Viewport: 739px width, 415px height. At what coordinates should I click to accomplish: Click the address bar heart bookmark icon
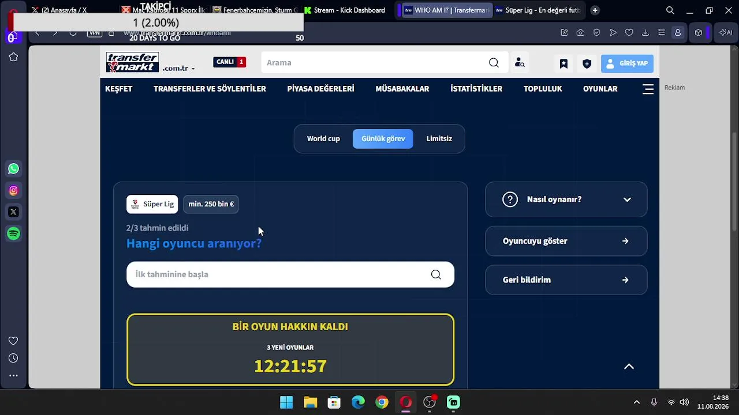click(629, 33)
